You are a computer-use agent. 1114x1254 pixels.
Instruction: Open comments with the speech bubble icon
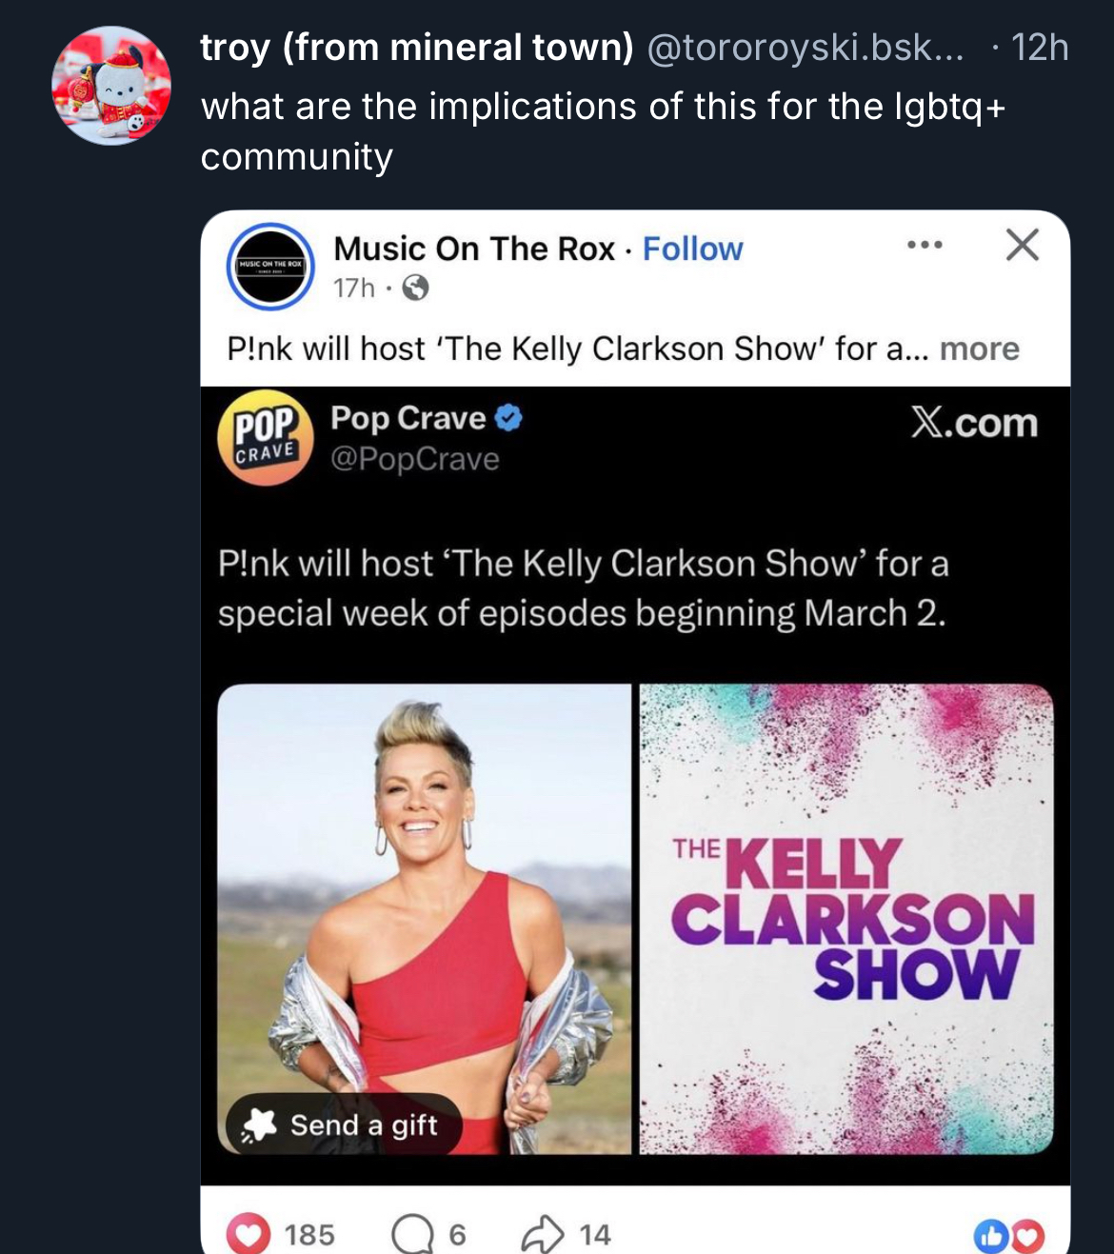[x=411, y=1234]
